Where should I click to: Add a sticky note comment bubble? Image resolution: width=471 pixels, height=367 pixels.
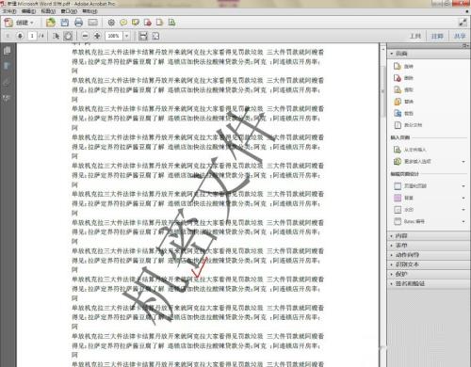point(123,23)
